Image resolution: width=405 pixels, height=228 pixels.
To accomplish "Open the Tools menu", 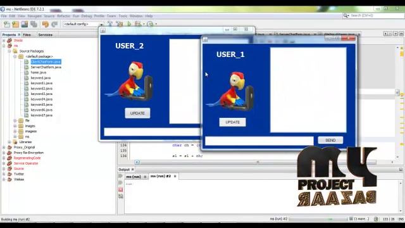I will [123, 16].
